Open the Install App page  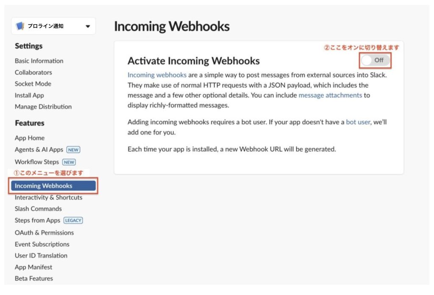pos(29,95)
